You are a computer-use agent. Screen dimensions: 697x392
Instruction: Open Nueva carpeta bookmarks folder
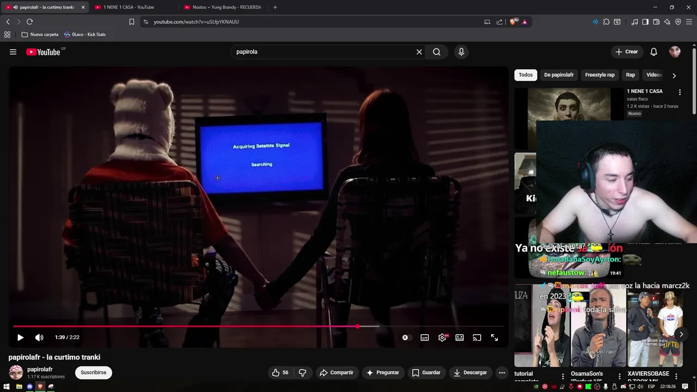point(40,34)
